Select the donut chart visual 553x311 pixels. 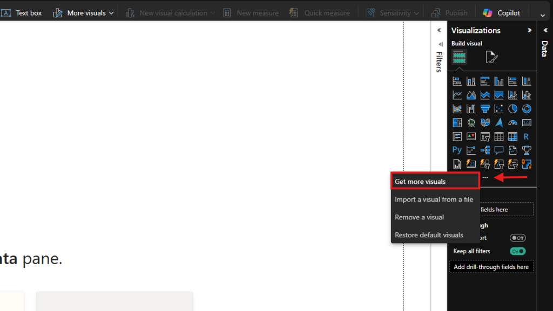point(527,109)
